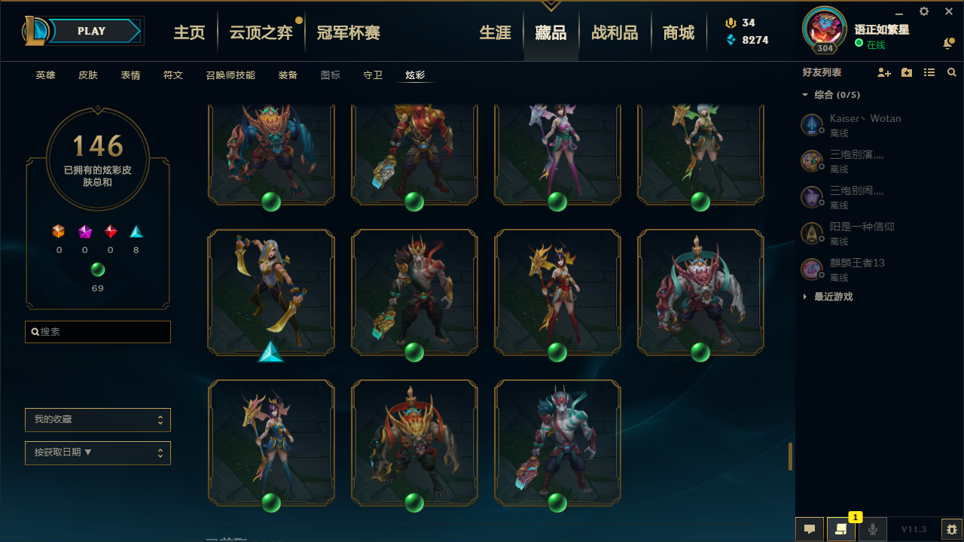Screen dimensions: 964x542
Task: Open the 我的收藏 filter dropdown
Action: tap(98, 419)
